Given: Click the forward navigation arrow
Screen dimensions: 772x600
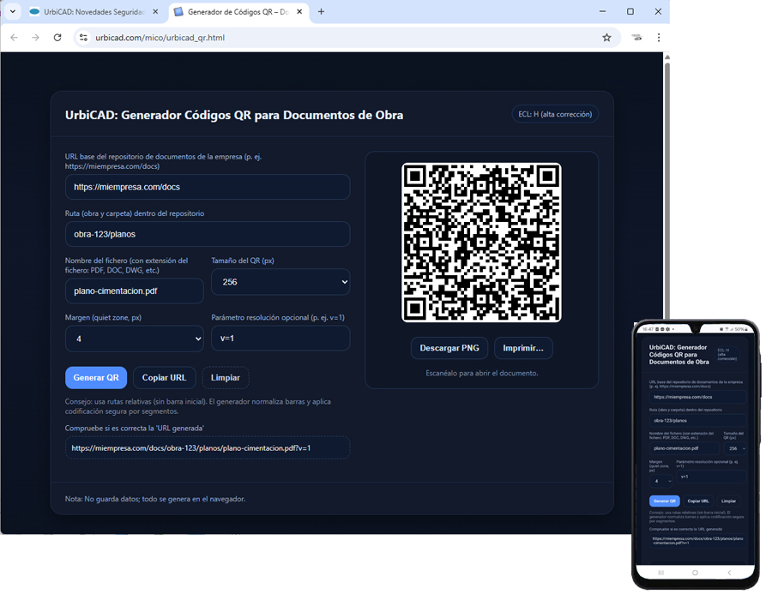Looking at the screenshot, I should coord(34,38).
